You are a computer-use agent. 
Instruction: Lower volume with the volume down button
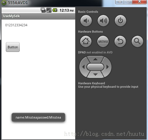[86, 21]
